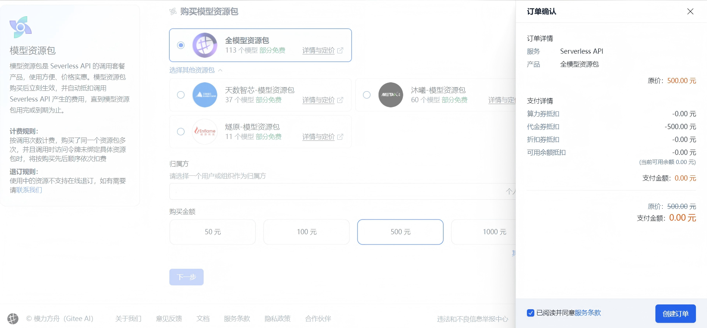Image resolution: width=707 pixels, height=328 pixels.
Task: Select the 燧原-模型资源包 radio button
Action: (x=181, y=132)
